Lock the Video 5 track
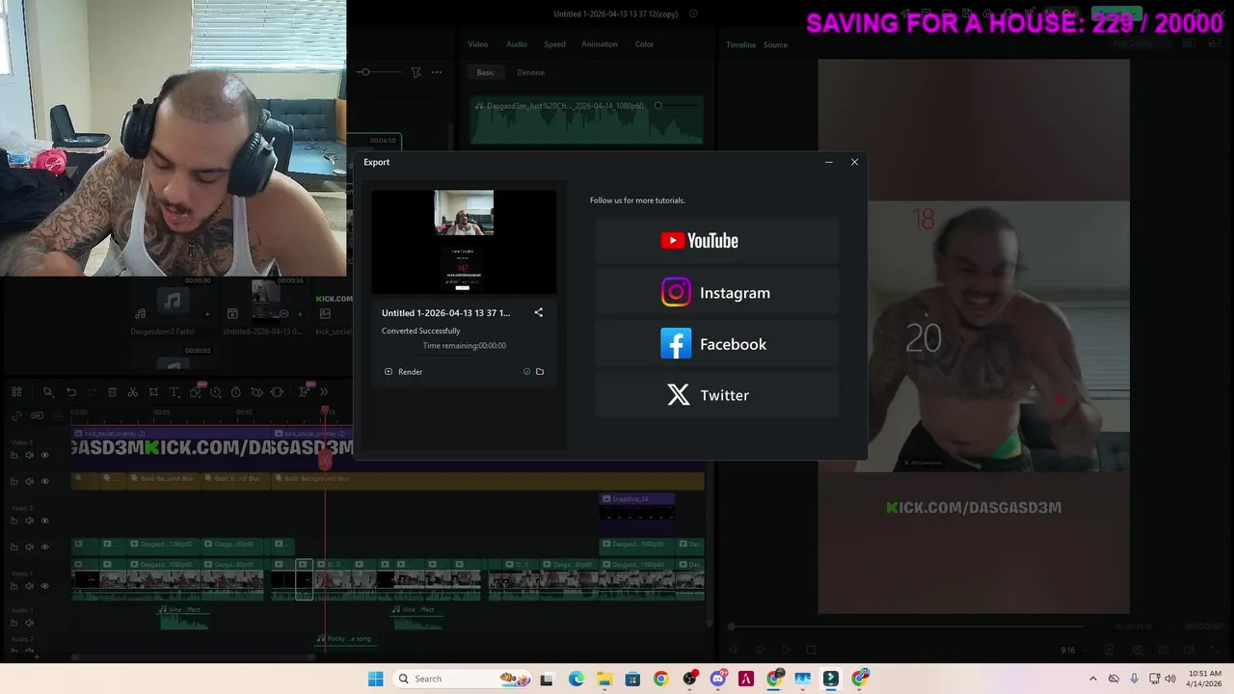Screen dimensions: 1234x694 tap(14, 455)
